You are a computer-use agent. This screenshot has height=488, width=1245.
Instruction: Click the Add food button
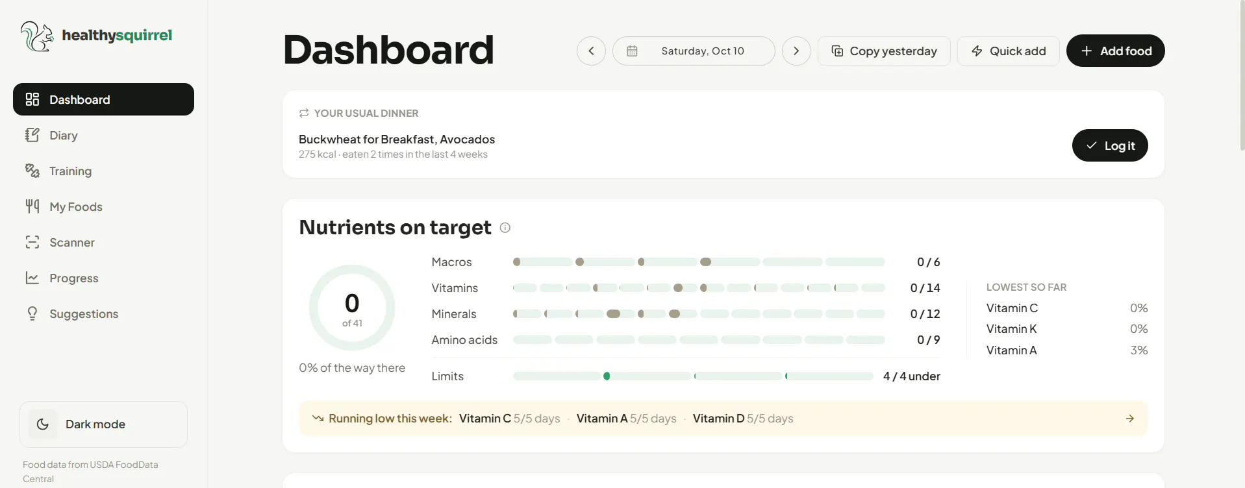(x=1116, y=51)
